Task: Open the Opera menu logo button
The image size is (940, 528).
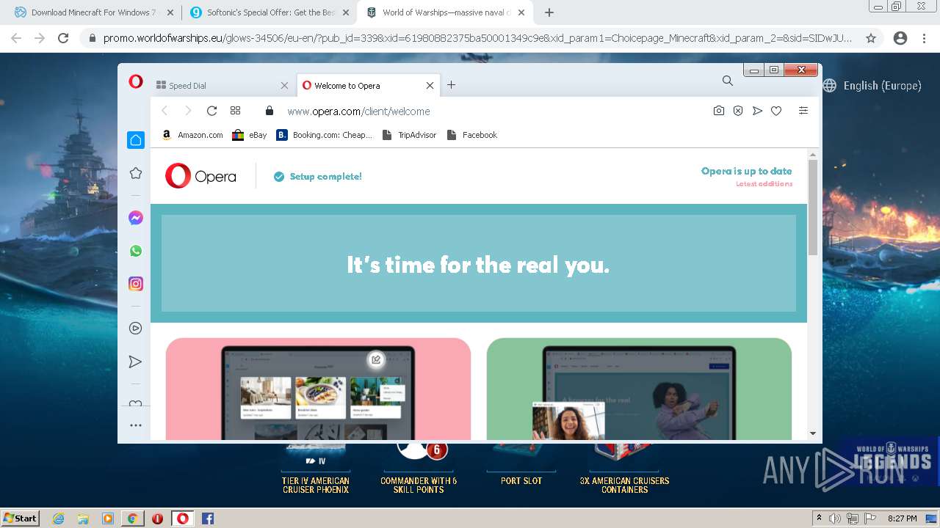Action: coord(136,82)
